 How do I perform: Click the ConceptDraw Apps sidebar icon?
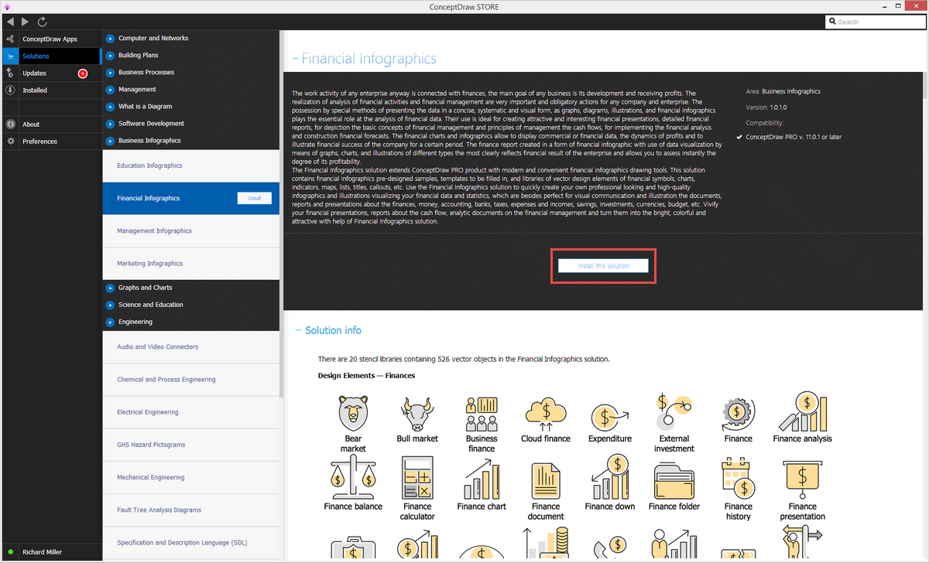(x=10, y=39)
